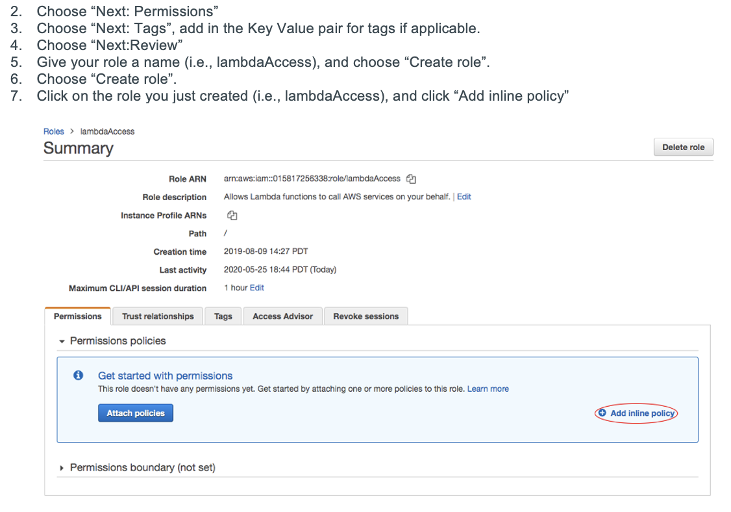The image size is (731, 512).
Task: Click the Role ARN value text
Action: tap(312, 179)
